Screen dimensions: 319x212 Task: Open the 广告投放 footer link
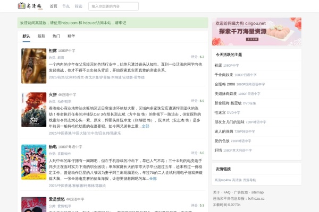241,192
